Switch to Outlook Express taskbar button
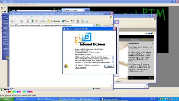The width and height of the screenshot is (179, 101). (89, 99)
